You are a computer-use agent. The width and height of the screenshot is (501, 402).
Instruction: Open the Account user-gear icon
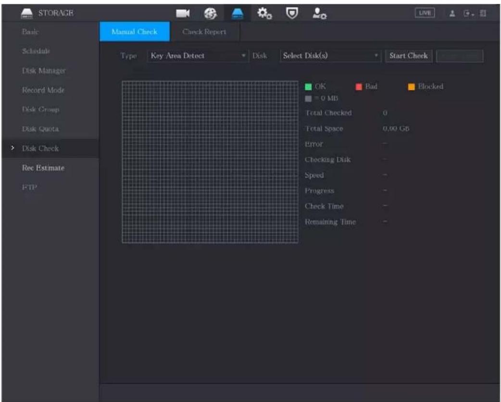click(320, 13)
